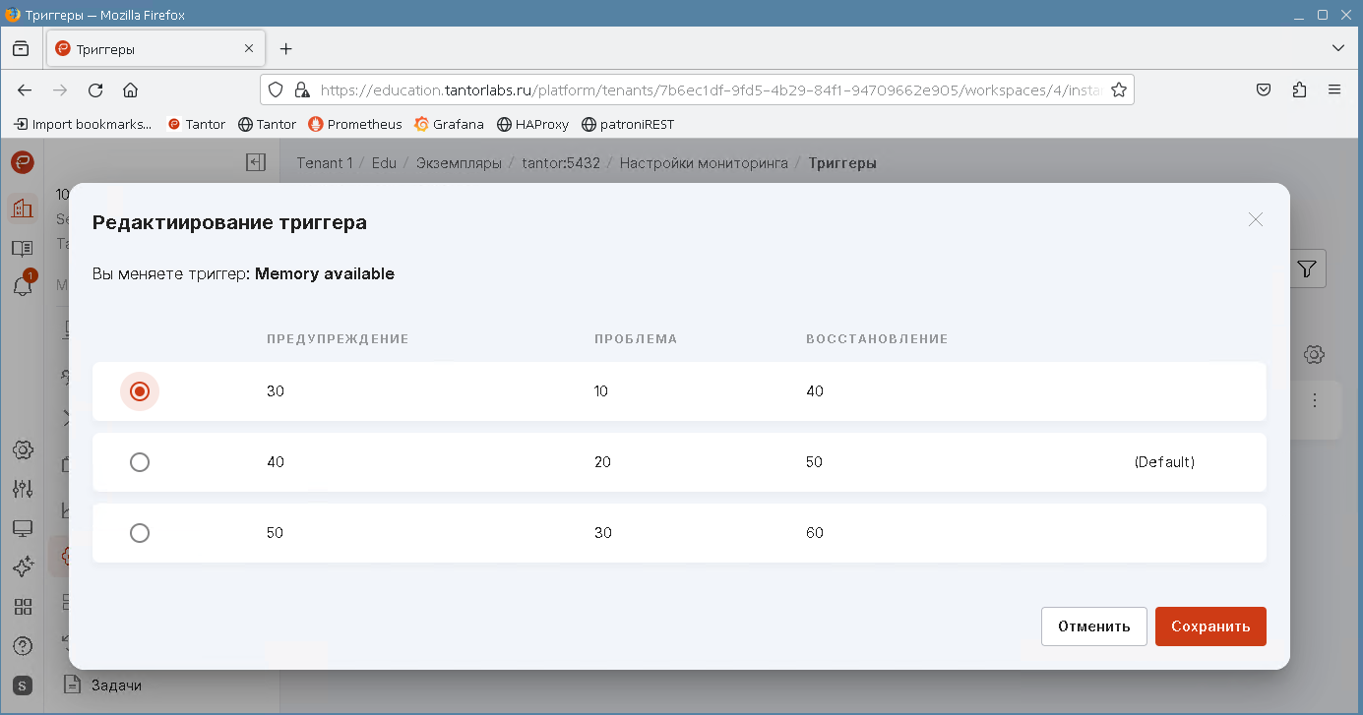The image size is (1363, 715).
Task: Expand the list all tabs chevron
Action: pos(1337,48)
